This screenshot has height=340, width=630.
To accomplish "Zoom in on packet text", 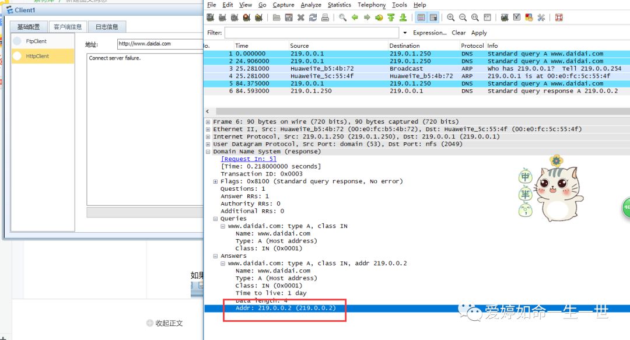I will 451,17.
